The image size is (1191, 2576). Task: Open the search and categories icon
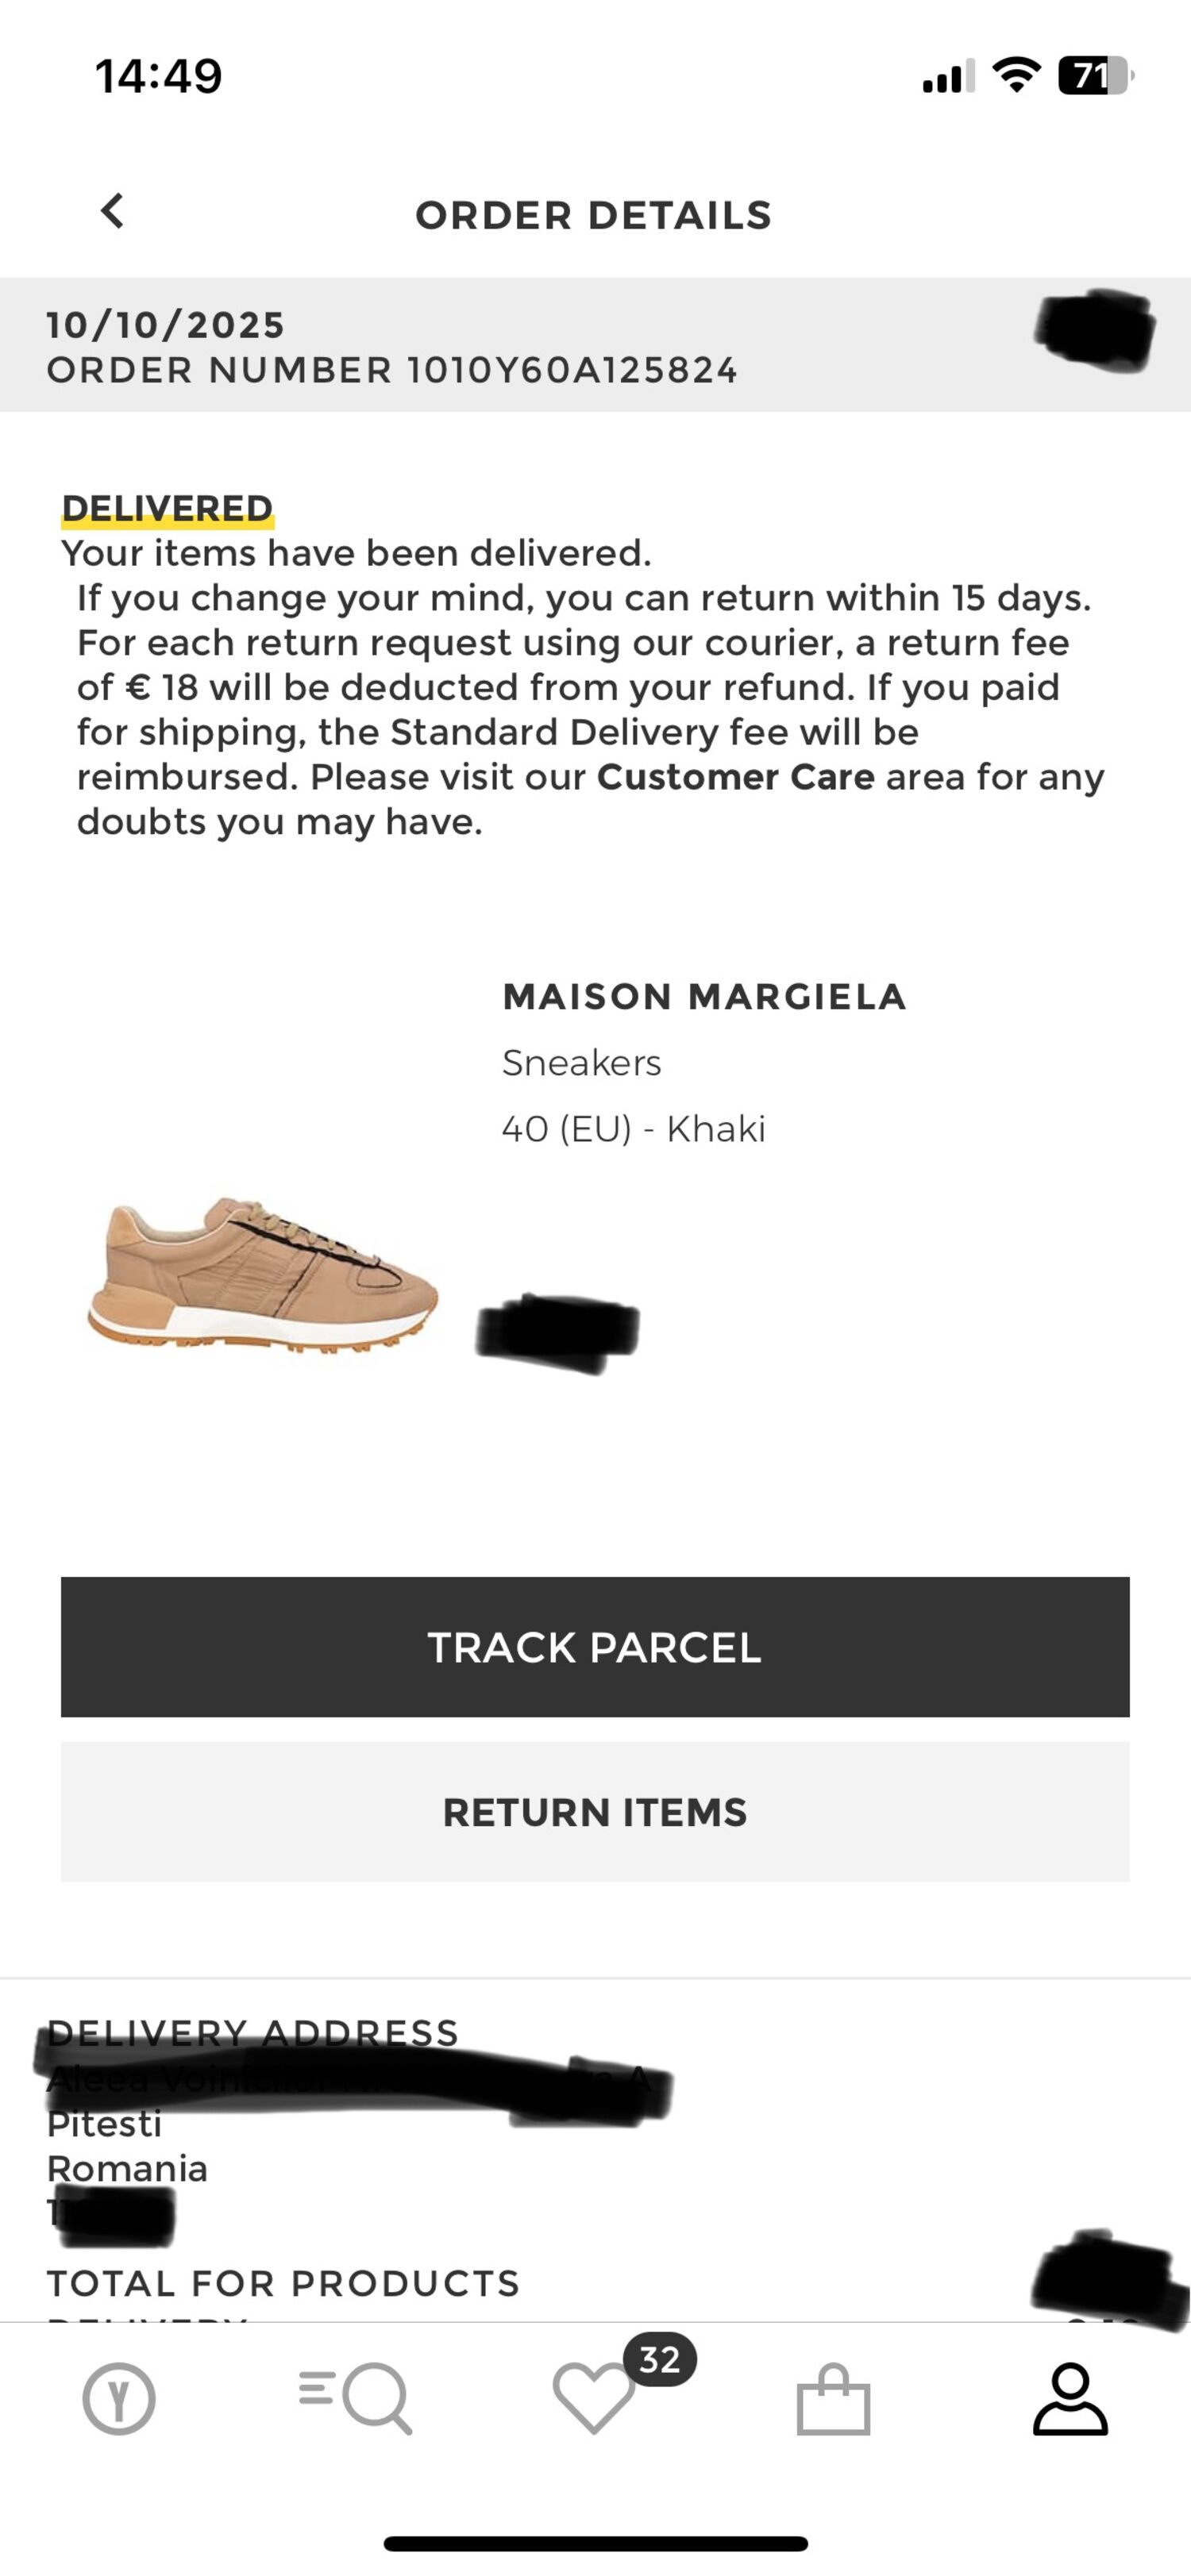coord(357,2398)
